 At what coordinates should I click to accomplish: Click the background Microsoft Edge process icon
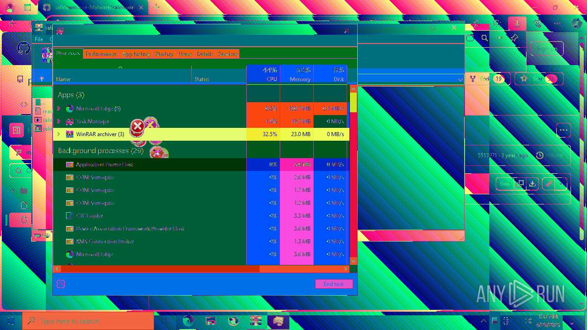click(x=70, y=254)
